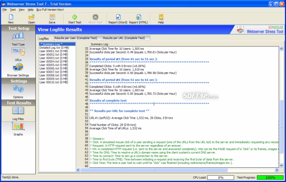The height and width of the screenshot is (182, 286).
Task: Select User 00003.txt log file
Action: tap(53, 58)
